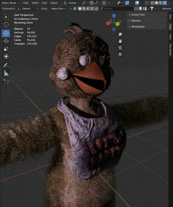The width and height of the screenshot is (173, 207).
Task: Click the 'Rendering Done' status text
Action: tap(23, 23)
